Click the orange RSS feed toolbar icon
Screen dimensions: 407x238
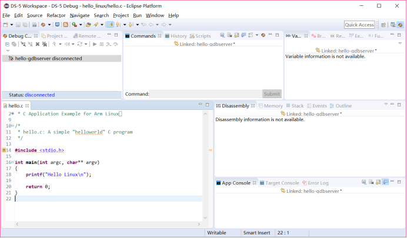click(66, 25)
